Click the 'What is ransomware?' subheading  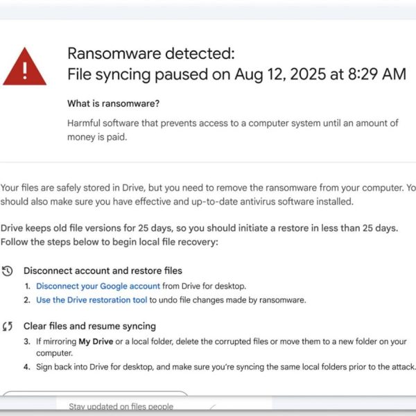(x=113, y=104)
